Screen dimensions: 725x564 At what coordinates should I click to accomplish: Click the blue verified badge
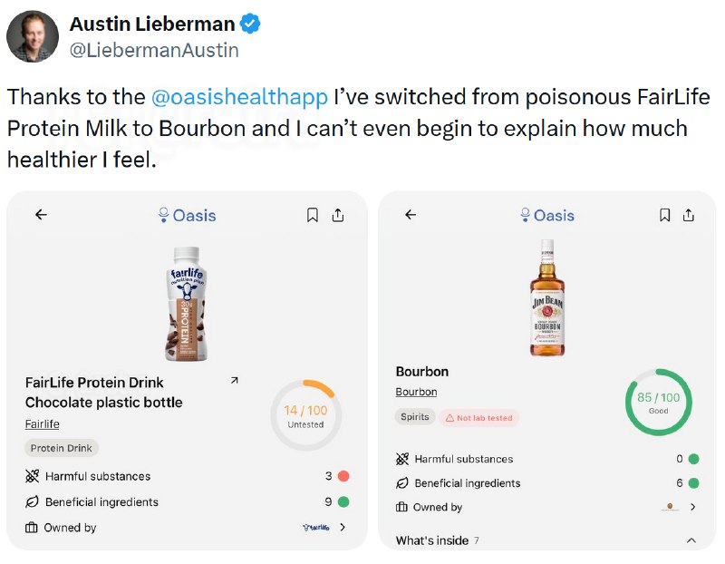[250, 24]
